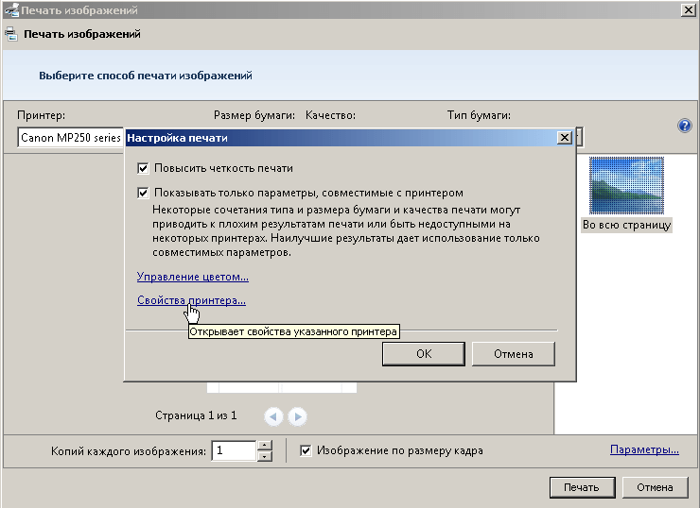Toggle the Повысить четкость печати checkbox

[144, 168]
